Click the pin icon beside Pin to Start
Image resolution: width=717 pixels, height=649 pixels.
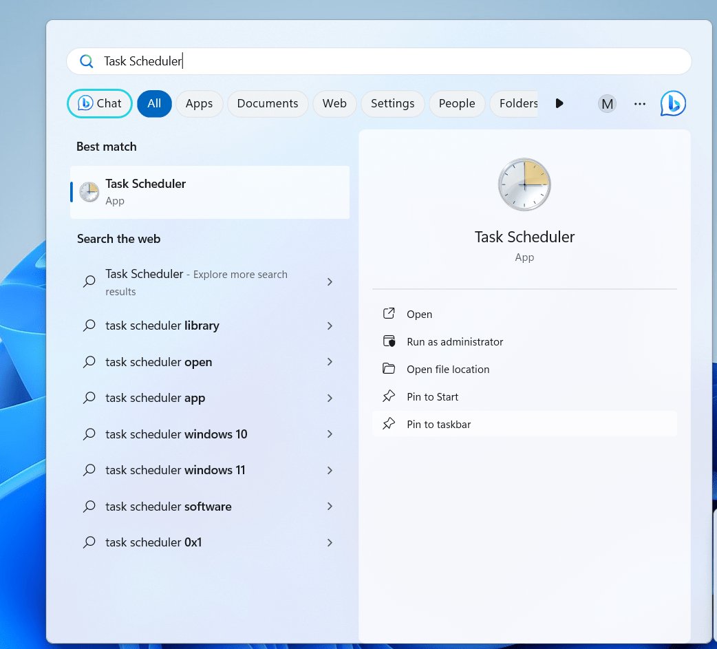pyautogui.click(x=389, y=396)
